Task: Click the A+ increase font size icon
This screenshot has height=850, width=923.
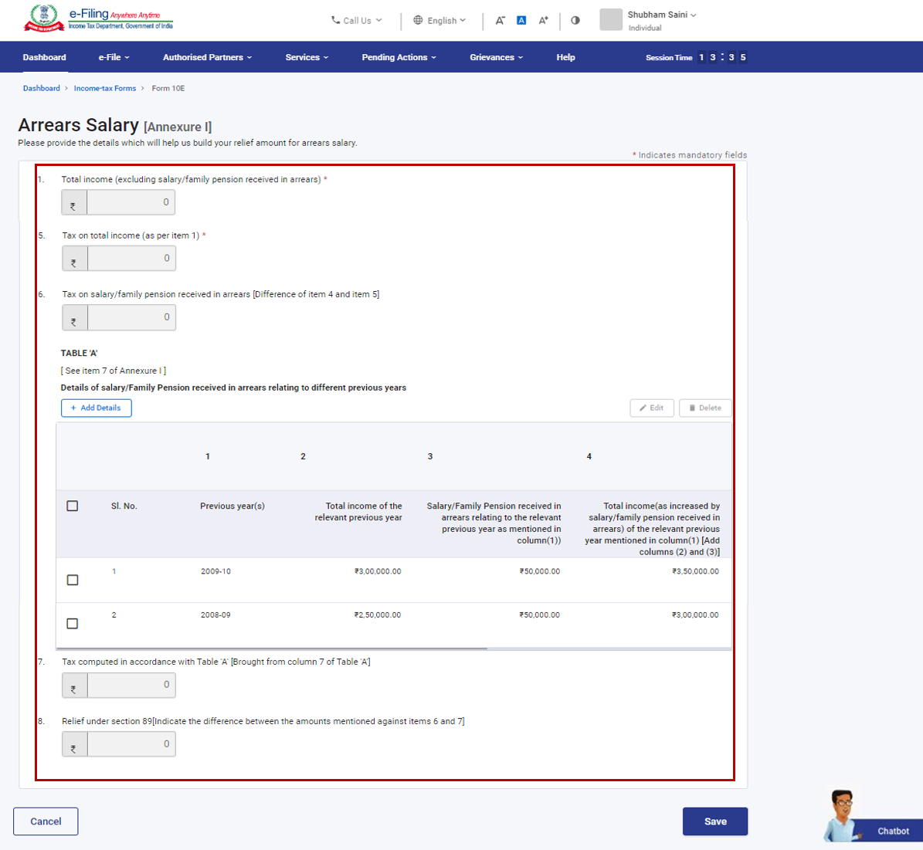Action: click(544, 20)
